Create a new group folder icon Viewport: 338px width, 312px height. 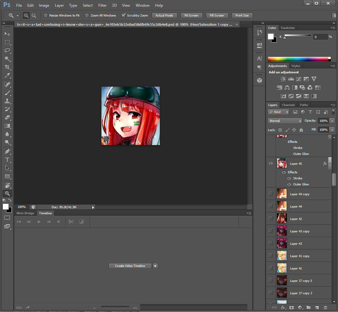309,308
